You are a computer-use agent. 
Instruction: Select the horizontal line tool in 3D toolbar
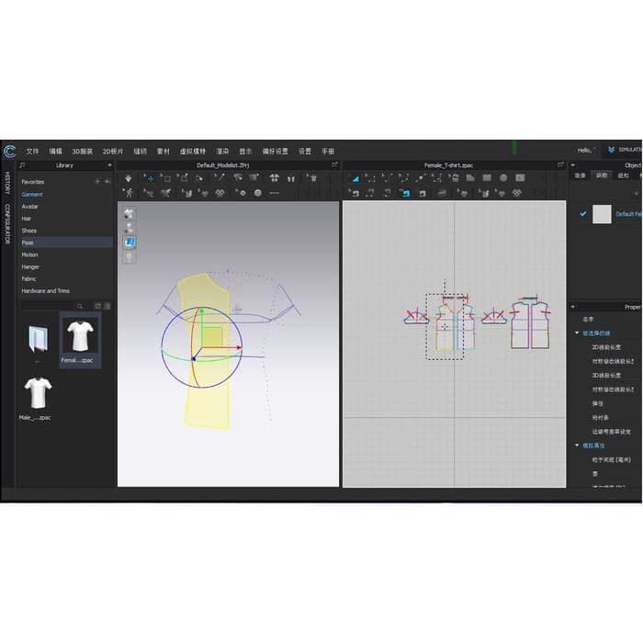tap(275, 193)
